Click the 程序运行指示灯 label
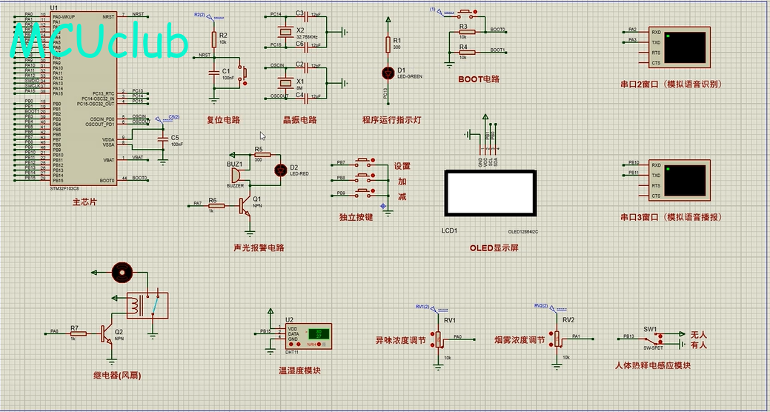This screenshot has width=770, height=412. click(392, 120)
